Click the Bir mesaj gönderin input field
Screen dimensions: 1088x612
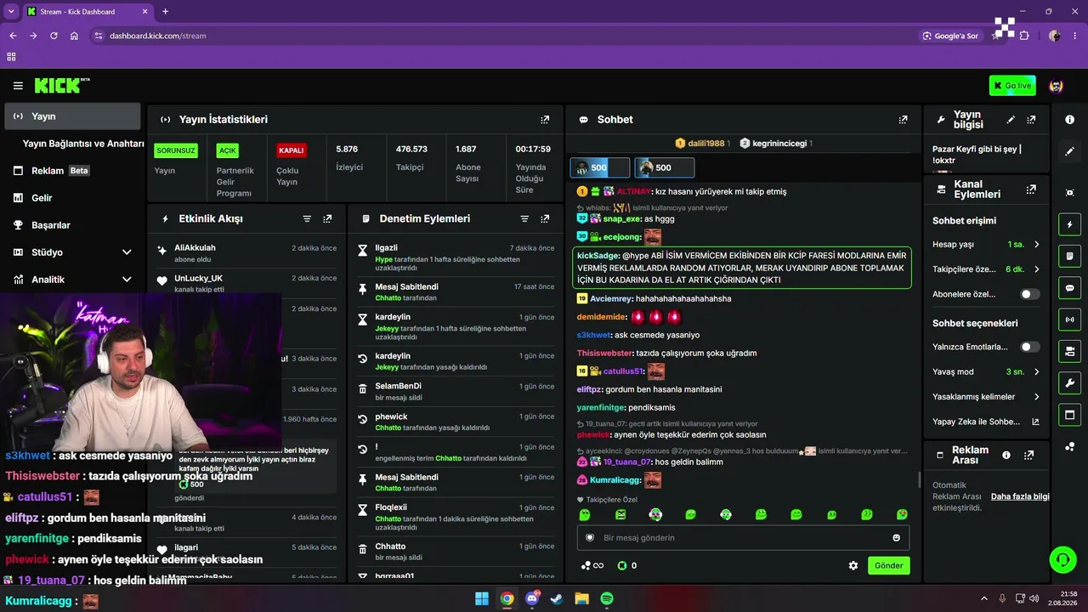744,537
